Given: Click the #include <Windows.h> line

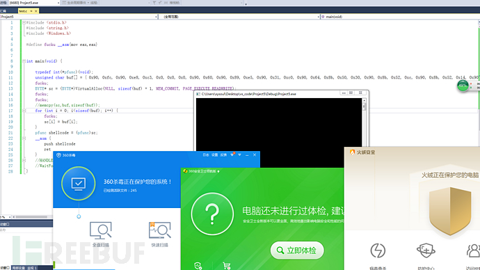Looking at the screenshot, I should click(49, 33).
